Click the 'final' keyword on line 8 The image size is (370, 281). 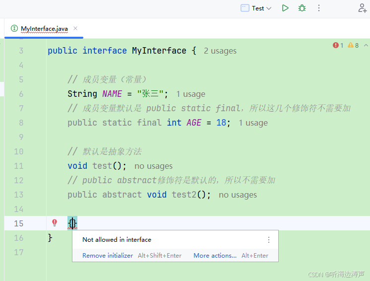pos(149,123)
